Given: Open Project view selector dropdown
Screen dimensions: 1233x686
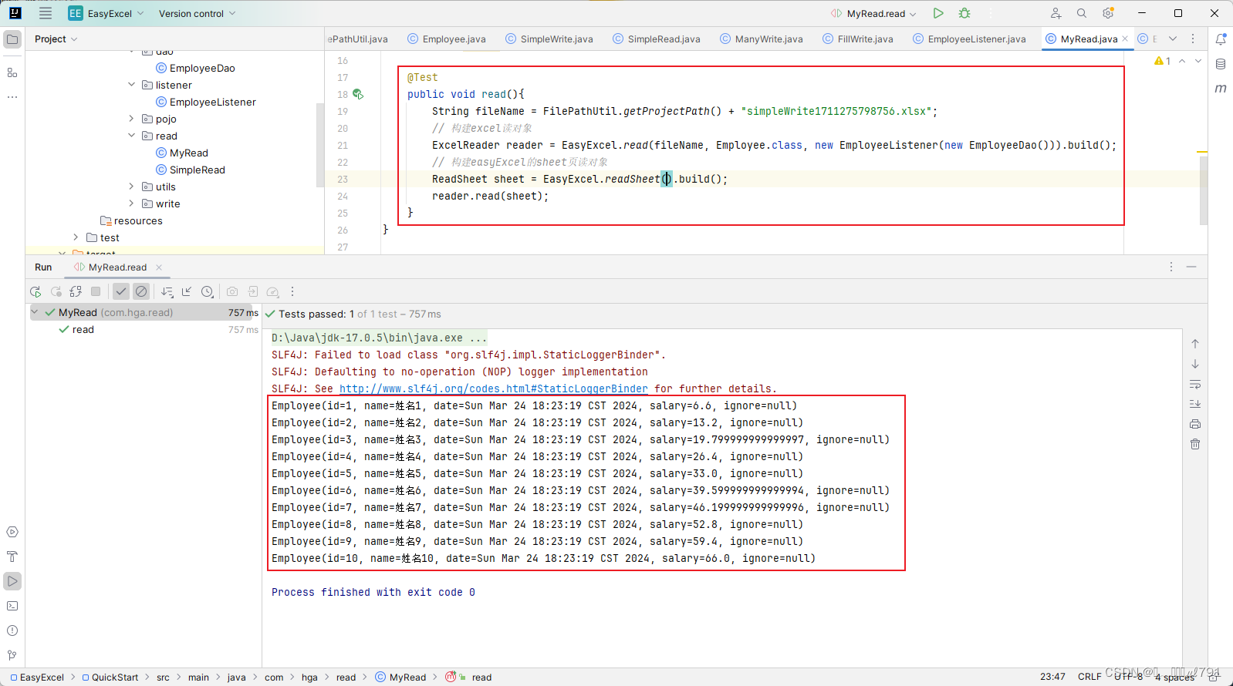Looking at the screenshot, I should [56, 39].
